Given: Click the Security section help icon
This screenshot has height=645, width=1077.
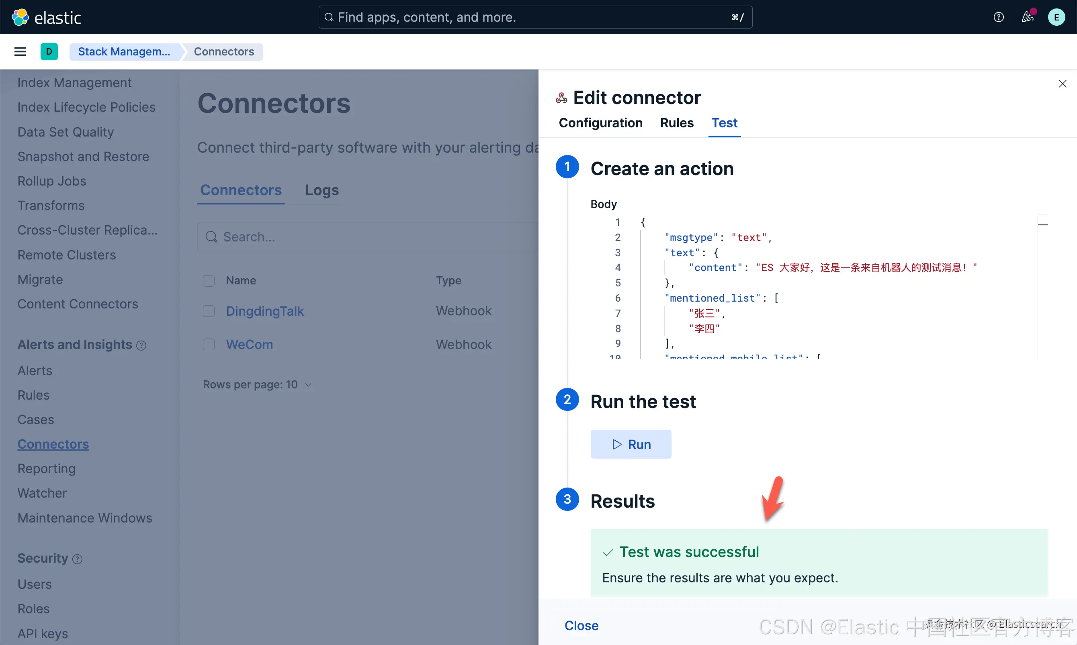Looking at the screenshot, I should tap(78, 559).
